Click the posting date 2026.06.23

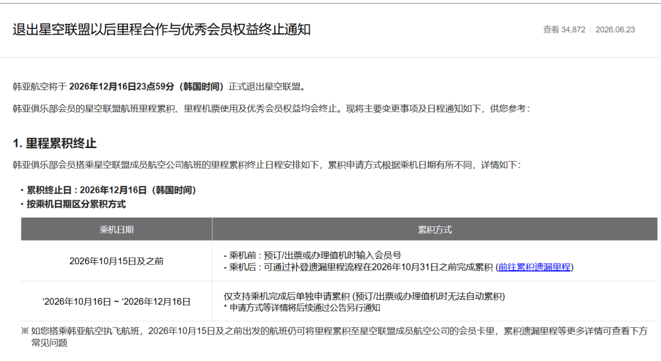(x=615, y=30)
